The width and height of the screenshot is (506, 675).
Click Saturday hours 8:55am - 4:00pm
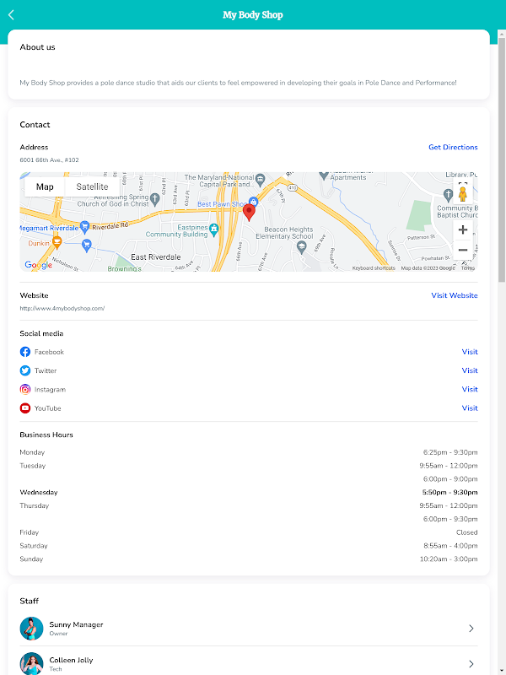point(450,546)
